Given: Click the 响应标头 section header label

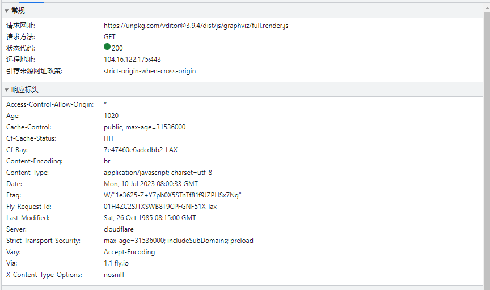Looking at the screenshot, I should 25,90.
